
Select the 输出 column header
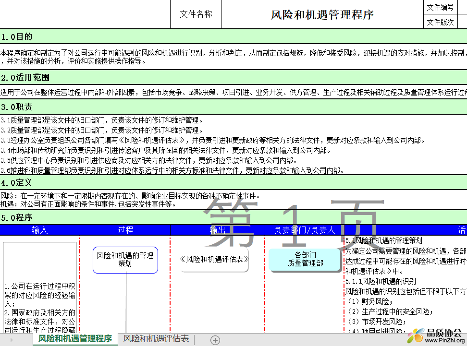click(x=218, y=230)
